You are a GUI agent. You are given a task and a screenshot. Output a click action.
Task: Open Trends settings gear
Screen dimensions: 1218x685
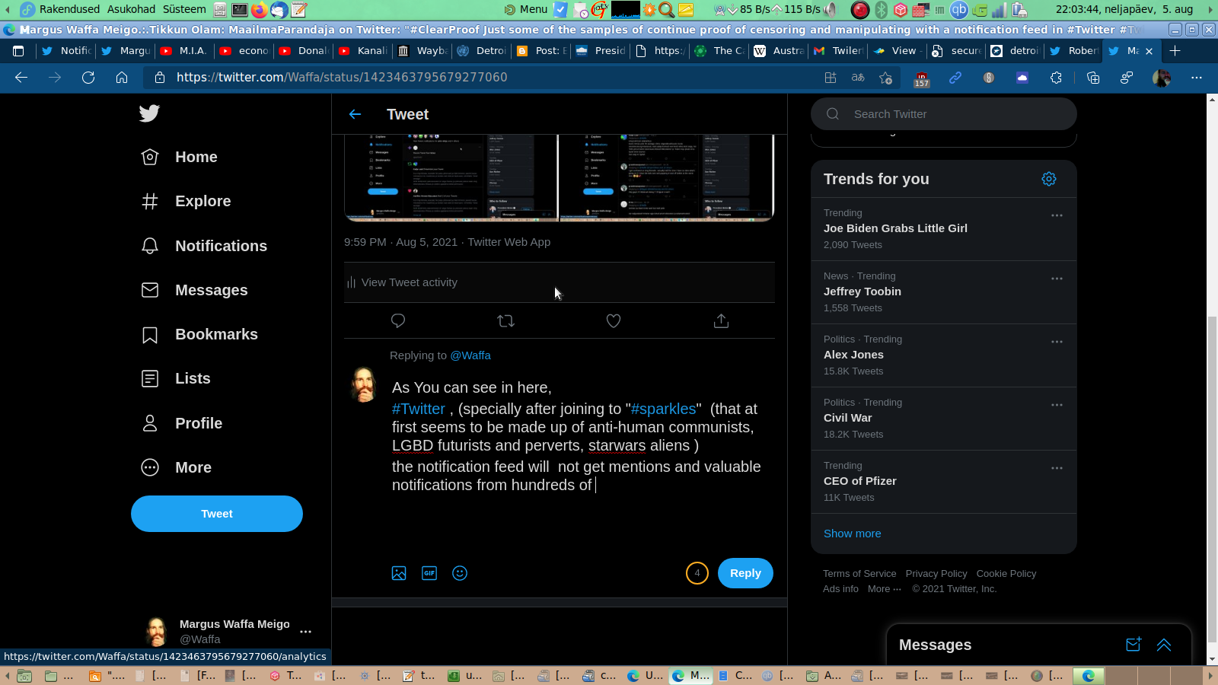(x=1049, y=179)
